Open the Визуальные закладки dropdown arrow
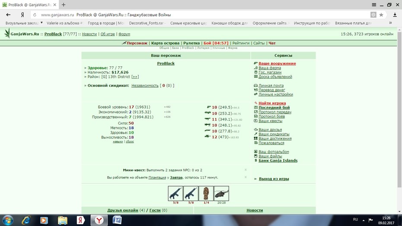Screen dimensions: 402x226 [x=41, y=23]
